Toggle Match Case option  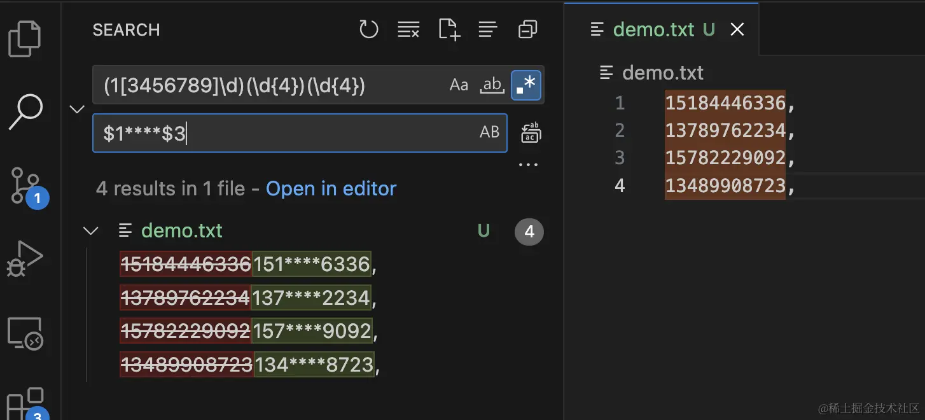(x=459, y=85)
